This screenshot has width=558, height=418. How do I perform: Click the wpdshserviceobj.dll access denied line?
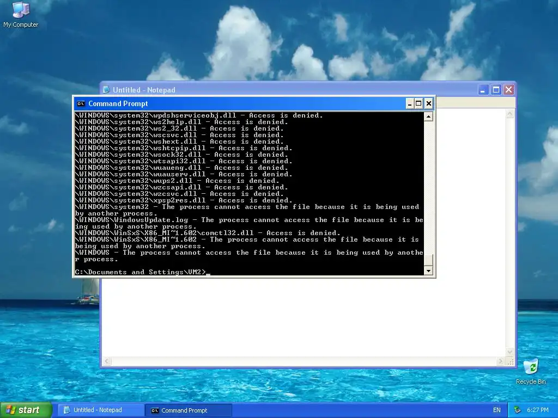[199, 115]
